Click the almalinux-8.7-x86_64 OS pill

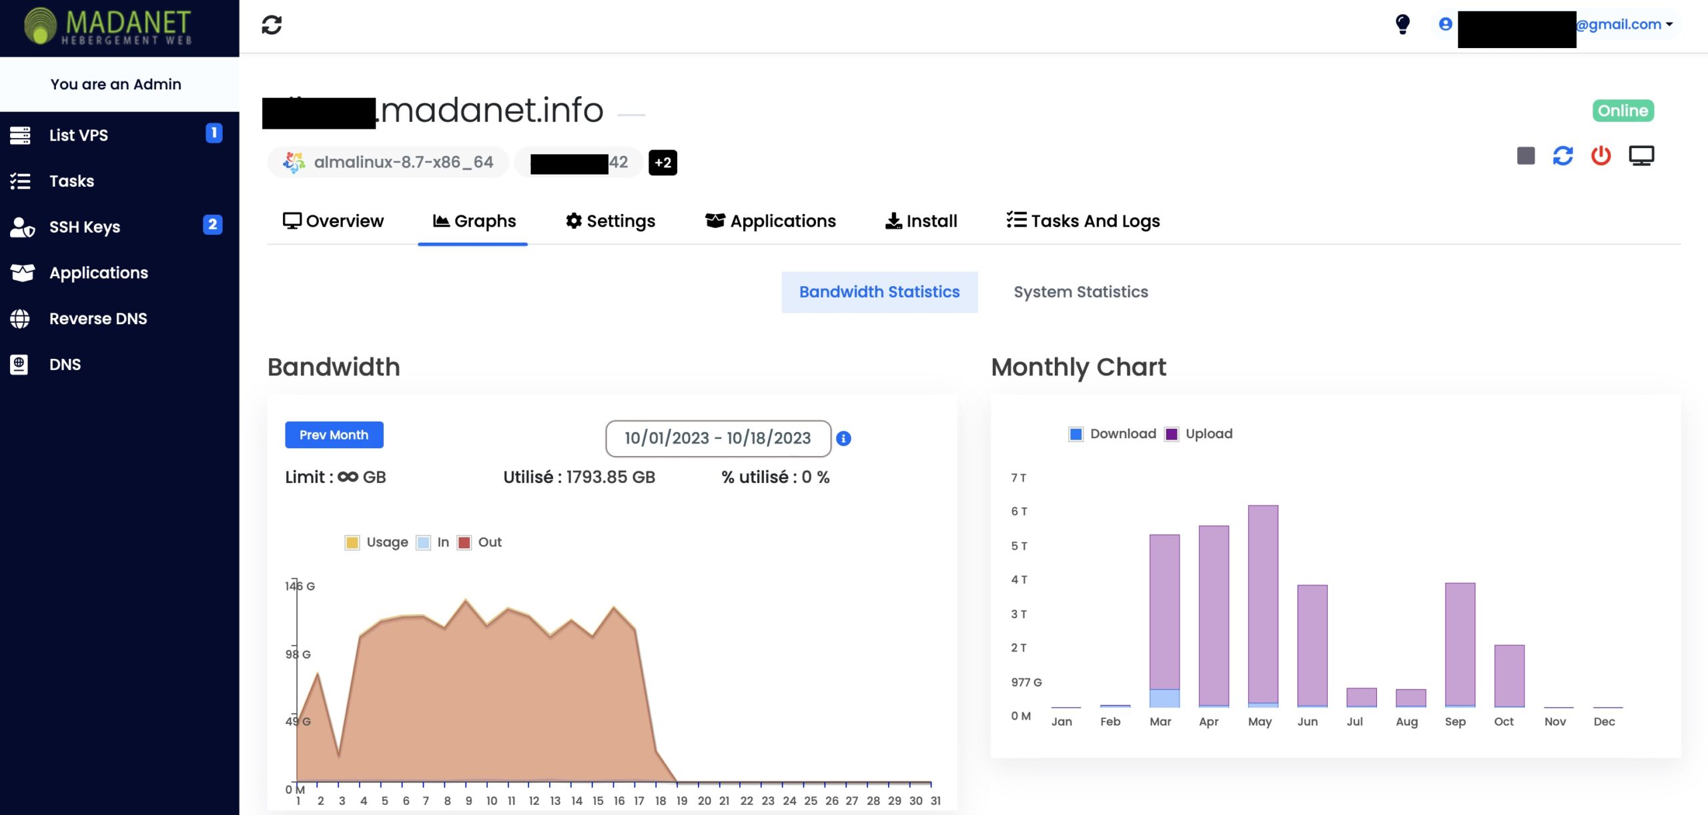[388, 162]
